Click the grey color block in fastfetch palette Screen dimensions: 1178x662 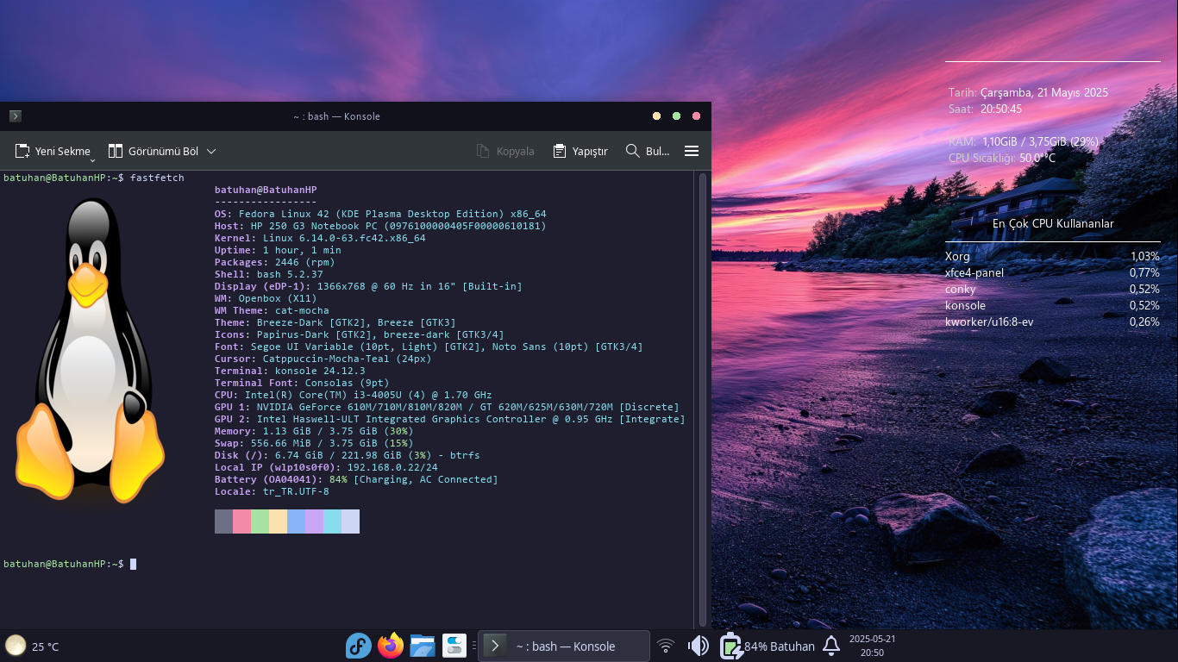223,521
